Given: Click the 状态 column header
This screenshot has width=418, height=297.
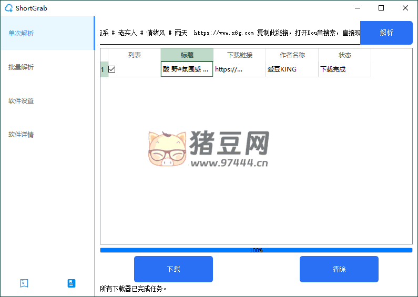Looking at the screenshot, I should coord(345,55).
